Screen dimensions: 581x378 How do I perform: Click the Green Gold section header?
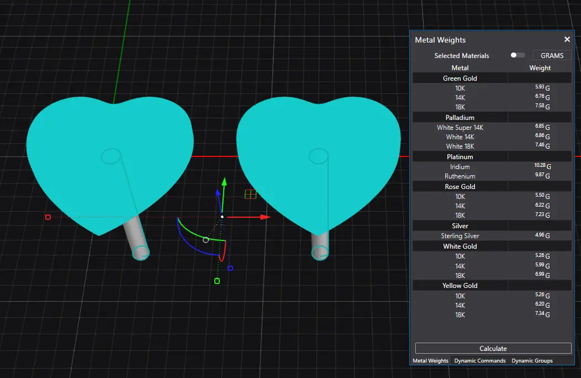click(460, 78)
